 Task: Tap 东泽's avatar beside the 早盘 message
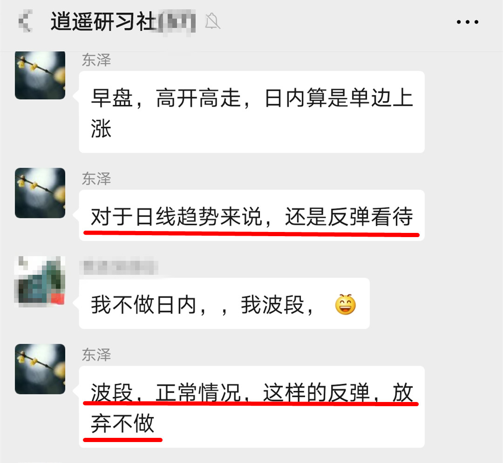40,75
